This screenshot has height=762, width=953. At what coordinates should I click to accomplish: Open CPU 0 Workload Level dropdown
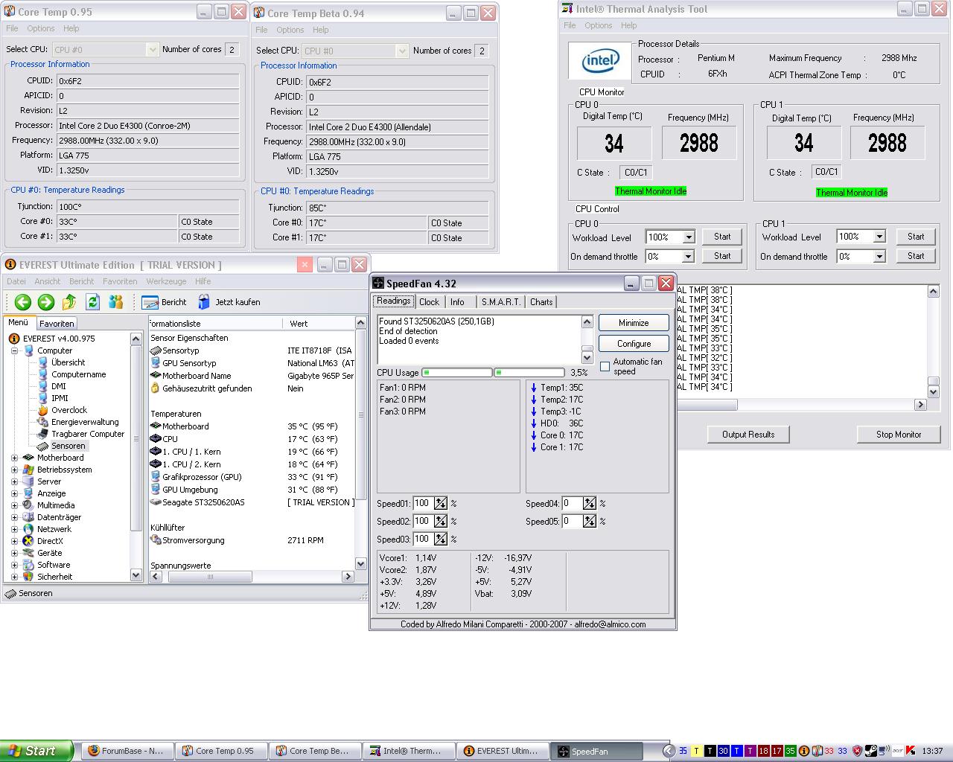(x=688, y=237)
